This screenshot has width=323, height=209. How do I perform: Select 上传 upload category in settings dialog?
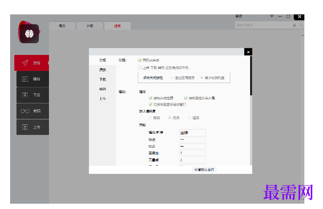tap(102, 99)
